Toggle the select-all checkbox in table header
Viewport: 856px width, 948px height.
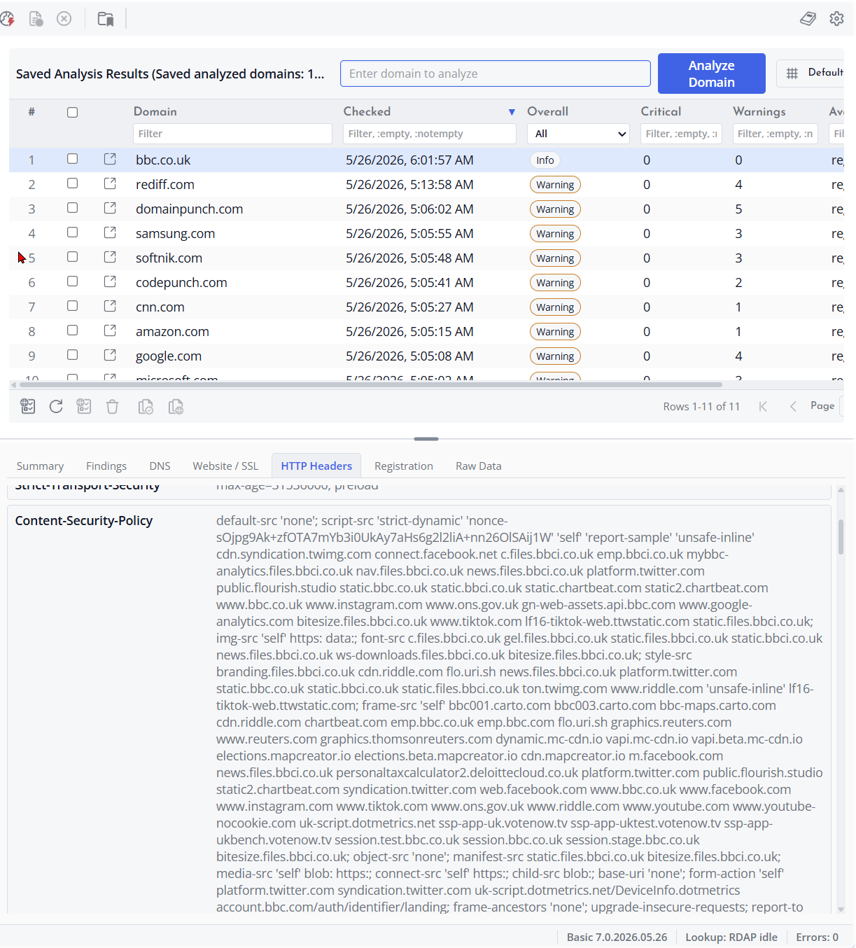(x=72, y=112)
